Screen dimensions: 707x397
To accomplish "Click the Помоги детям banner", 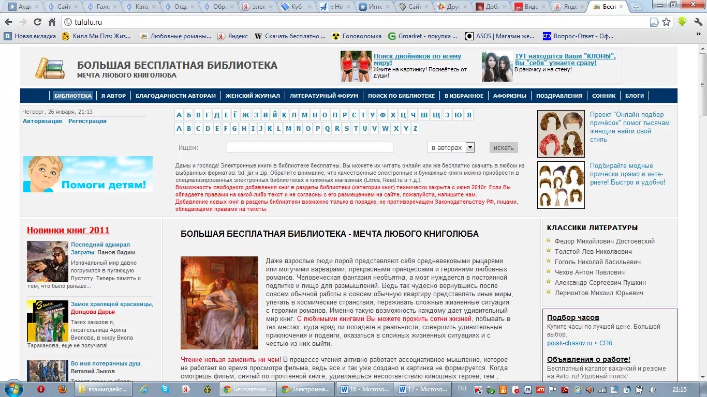I will (x=87, y=174).
